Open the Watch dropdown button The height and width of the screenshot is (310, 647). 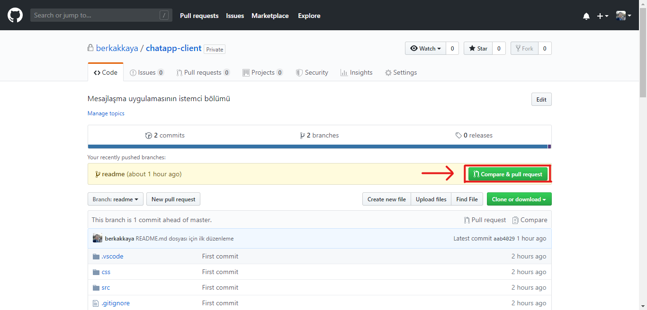coord(425,48)
